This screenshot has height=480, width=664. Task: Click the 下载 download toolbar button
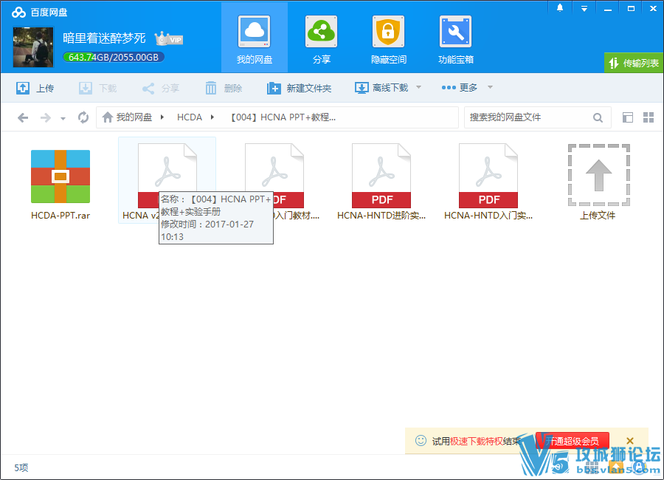click(98, 88)
